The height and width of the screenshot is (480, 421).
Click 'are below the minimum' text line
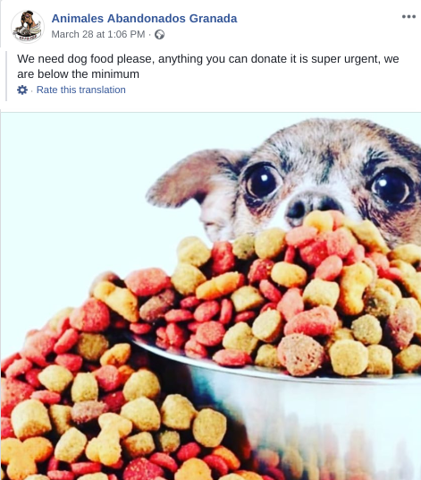[79, 74]
